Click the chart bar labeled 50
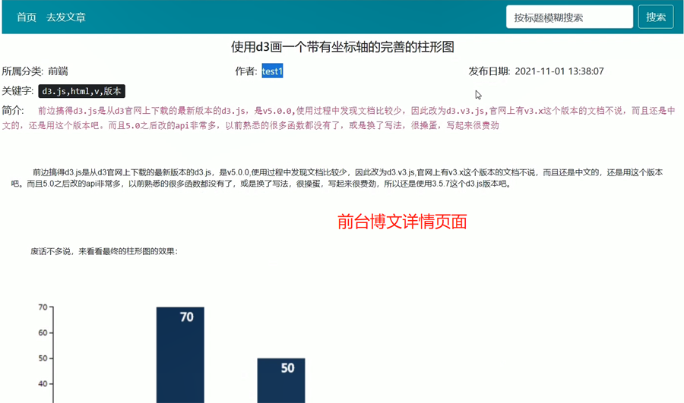The image size is (684, 403). 281,380
